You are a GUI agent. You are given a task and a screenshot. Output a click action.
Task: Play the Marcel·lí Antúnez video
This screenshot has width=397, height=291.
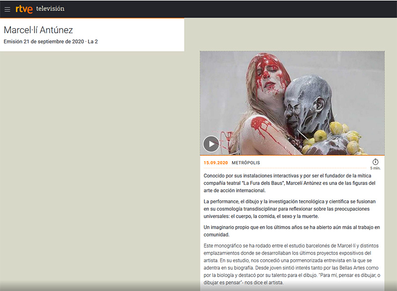[x=211, y=144]
